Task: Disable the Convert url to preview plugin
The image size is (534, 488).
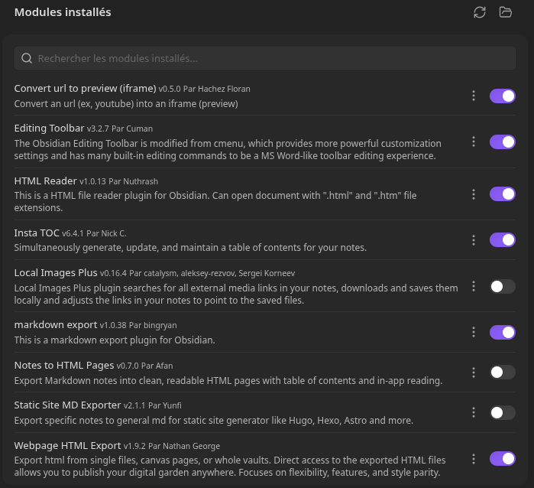Action: pos(503,96)
